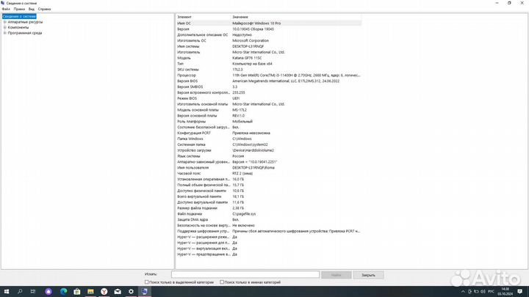Viewport: 529px width, 297px height.
Task: Select Системная папка row
Action: point(269,144)
